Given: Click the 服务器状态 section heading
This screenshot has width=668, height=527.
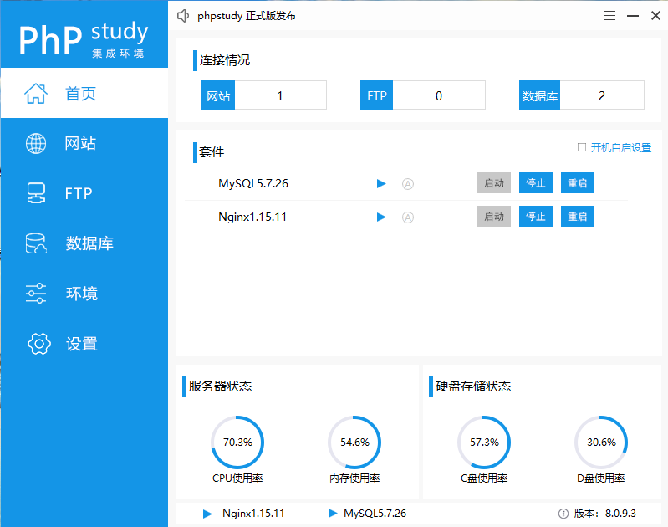Looking at the screenshot, I should tap(220, 386).
